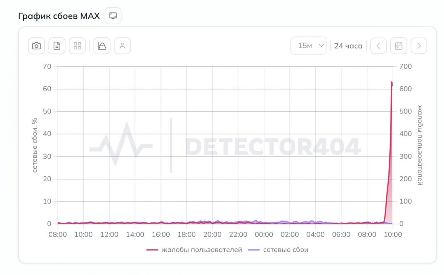This screenshot has width=444, height=275.
Task: Advance to next period with right arrow
Action: click(418, 46)
